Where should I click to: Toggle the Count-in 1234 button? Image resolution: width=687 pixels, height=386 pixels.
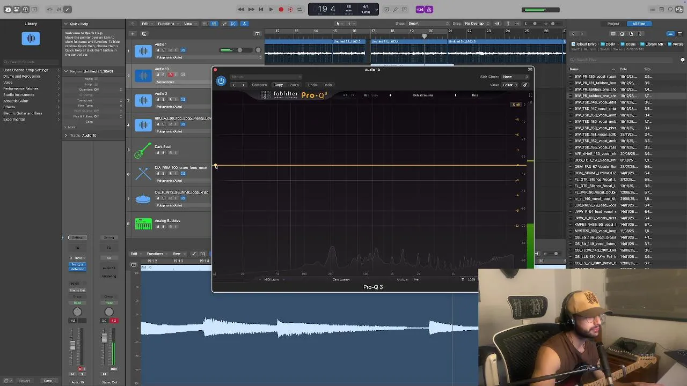420,9
